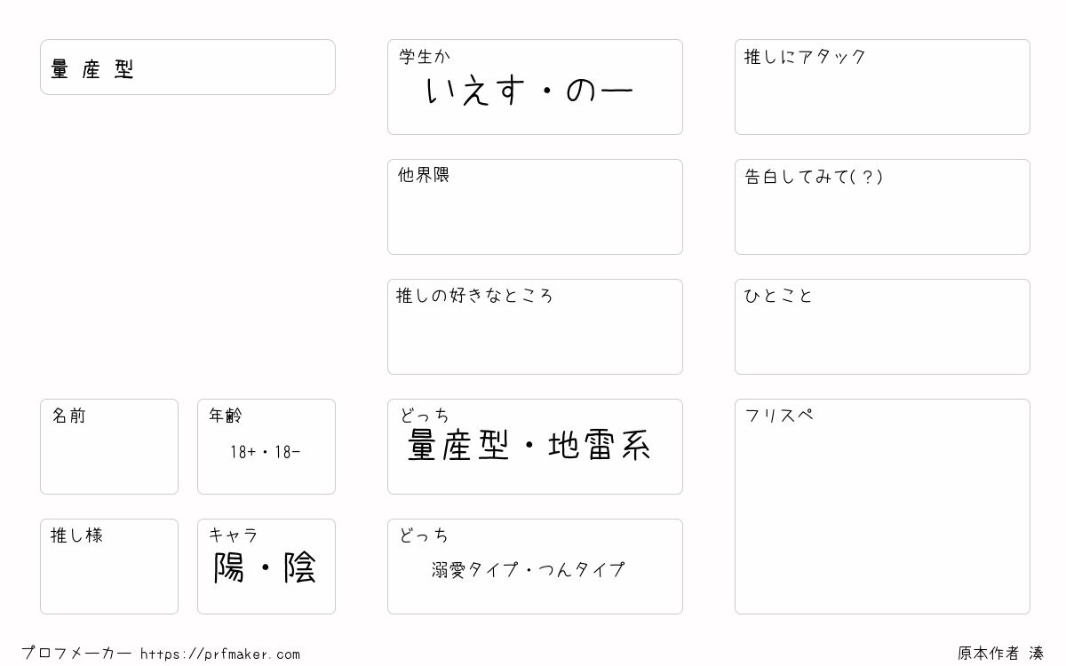The width and height of the screenshot is (1066, 666).
Task: Select 陽 in the キャラ box
Action: [229, 567]
